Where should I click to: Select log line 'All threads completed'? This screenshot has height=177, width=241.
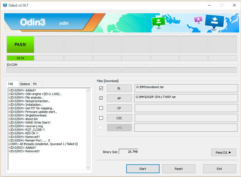(43, 144)
